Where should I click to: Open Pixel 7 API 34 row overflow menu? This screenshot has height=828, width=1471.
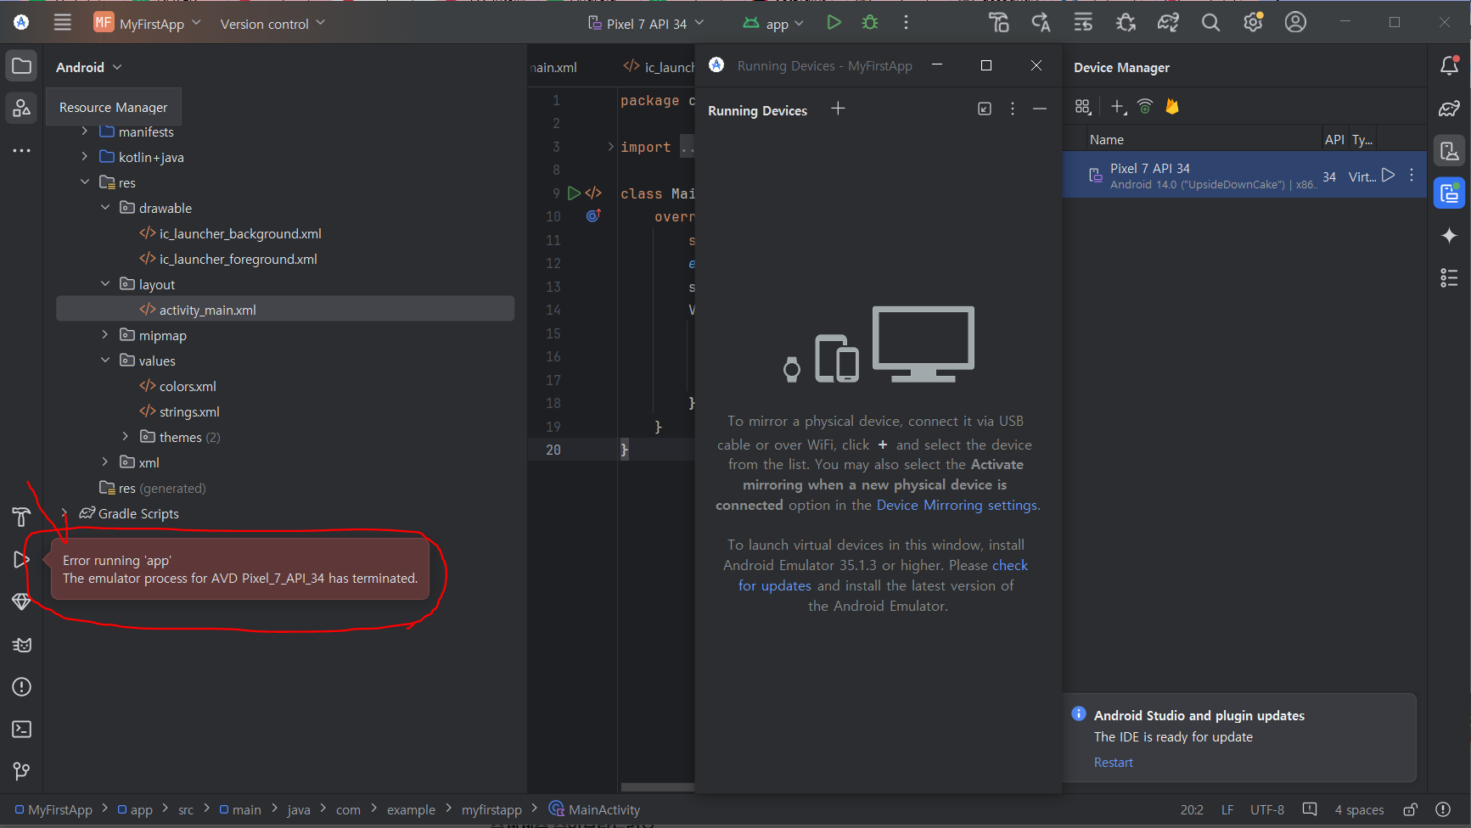tap(1412, 176)
